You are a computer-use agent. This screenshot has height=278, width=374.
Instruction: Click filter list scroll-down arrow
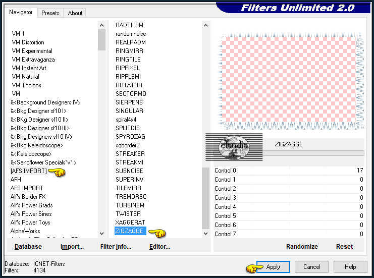pos(205,234)
